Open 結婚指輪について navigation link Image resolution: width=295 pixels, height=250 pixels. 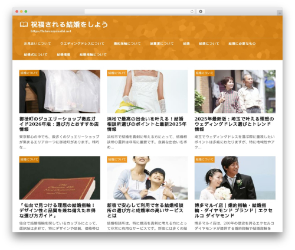pyautogui.click(x=93, y=54)
